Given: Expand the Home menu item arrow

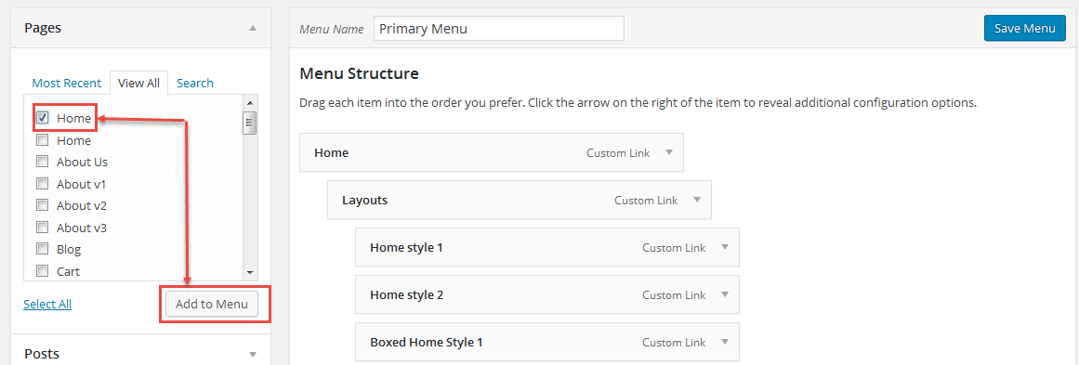Looking at the screenshot, I should (668, 152).
